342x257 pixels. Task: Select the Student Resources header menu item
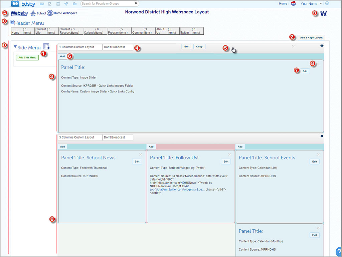[x=71, y=31]
